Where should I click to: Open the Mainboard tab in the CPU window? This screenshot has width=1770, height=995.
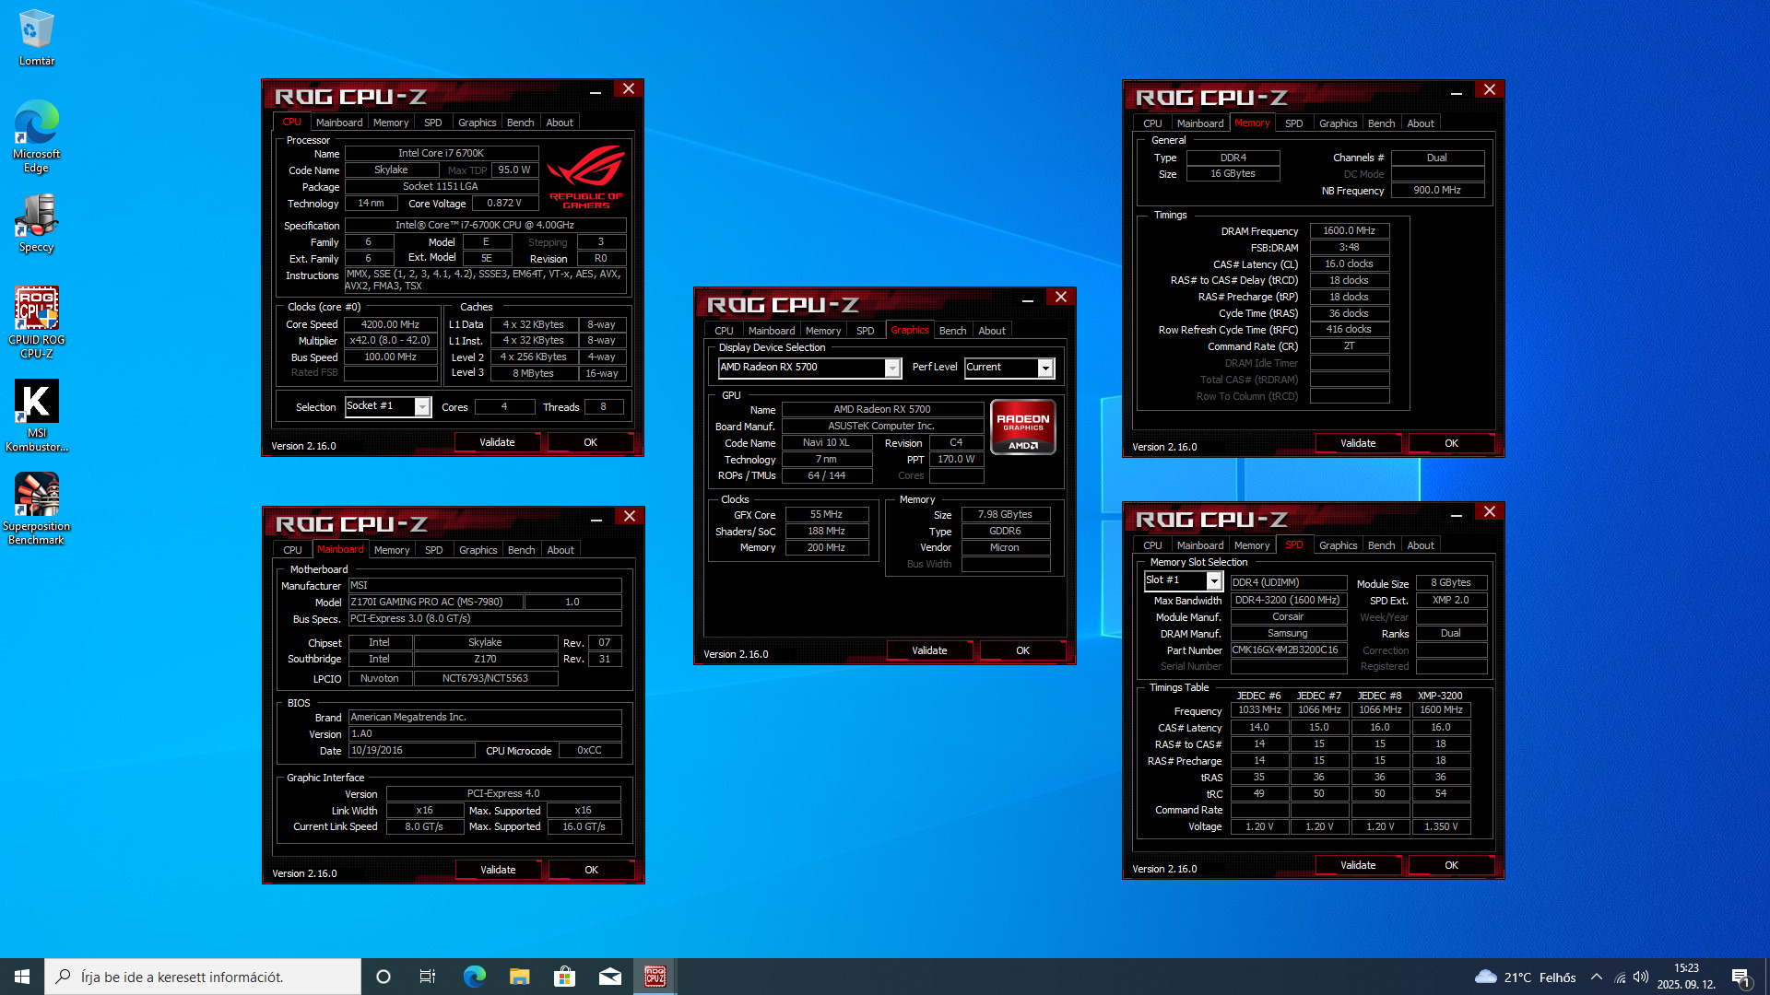point(338,123)
